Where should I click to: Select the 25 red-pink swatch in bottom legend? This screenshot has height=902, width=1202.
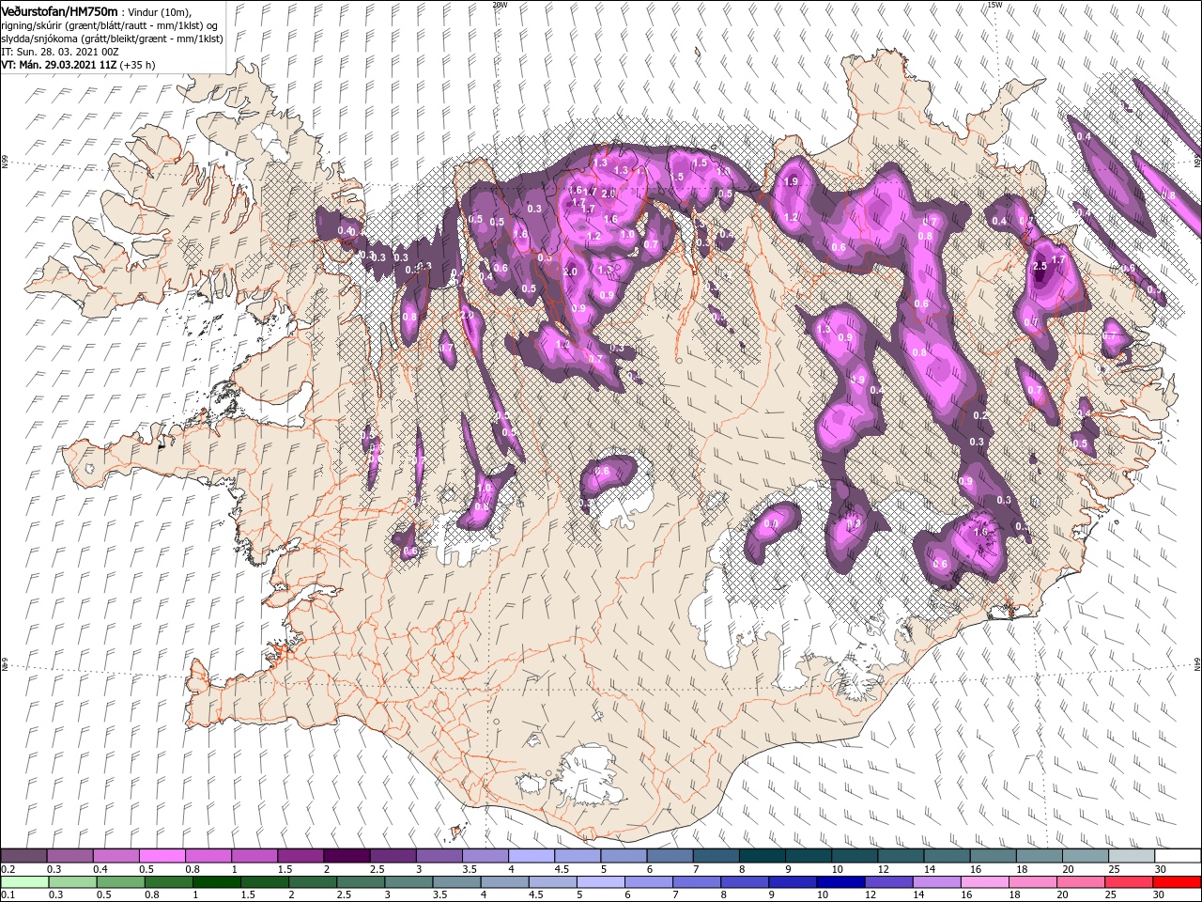point(1130,881)
